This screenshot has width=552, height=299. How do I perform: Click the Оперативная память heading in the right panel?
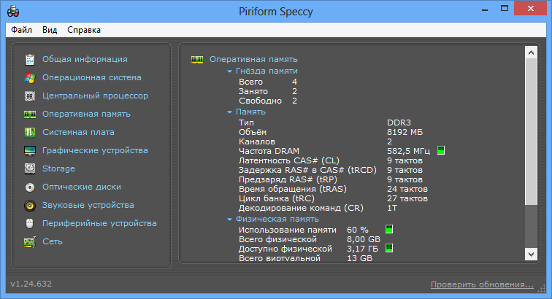[253, 60]
